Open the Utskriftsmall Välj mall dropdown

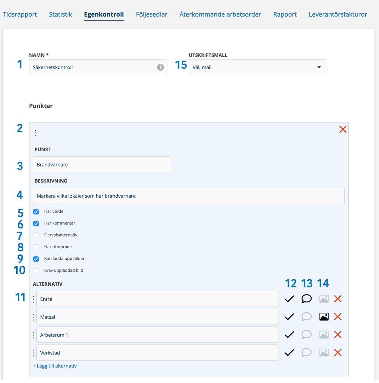tap(258, 67)
